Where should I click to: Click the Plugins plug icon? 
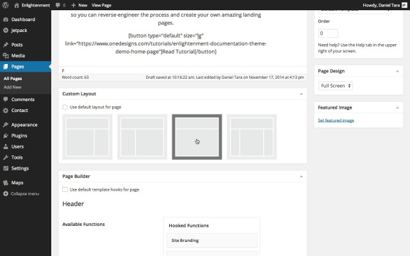[x=6, y=136]
